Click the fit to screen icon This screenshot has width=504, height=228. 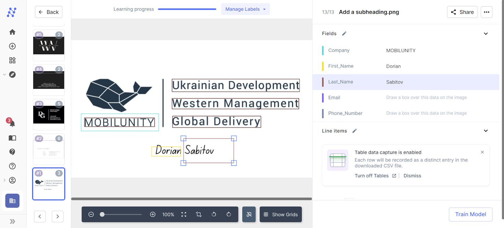[x=184, y=214]
